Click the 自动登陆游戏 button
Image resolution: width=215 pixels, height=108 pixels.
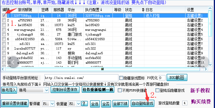coord(142,104)
